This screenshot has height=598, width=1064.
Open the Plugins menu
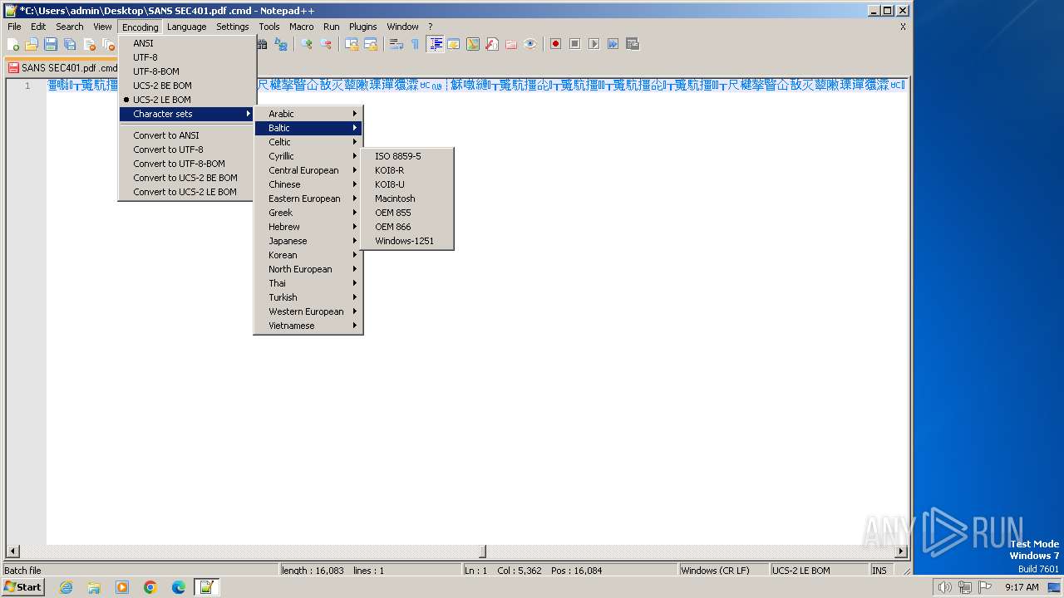coord(362,27)
